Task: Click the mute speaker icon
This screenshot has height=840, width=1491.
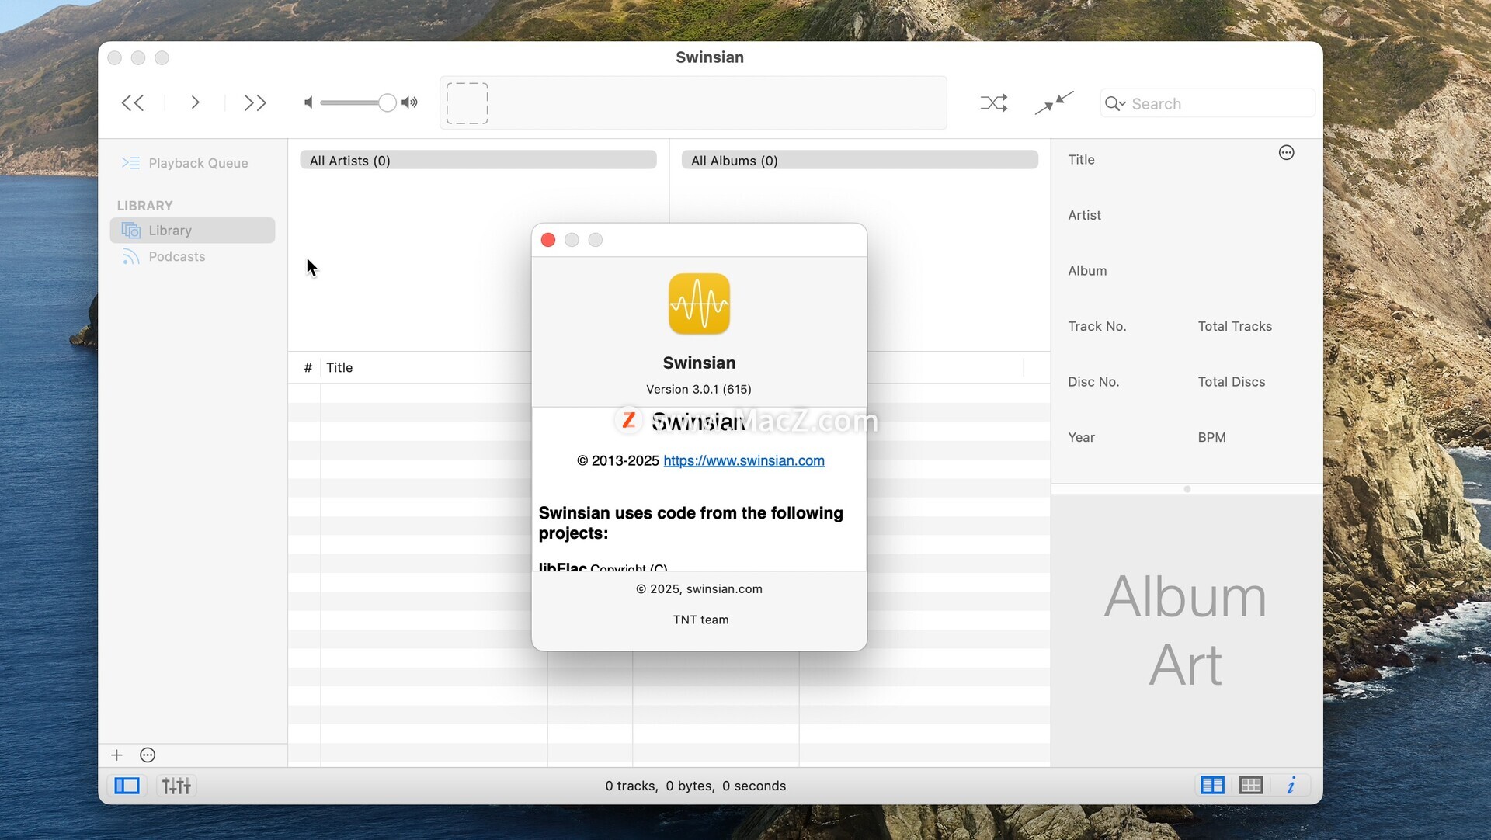Action: [x=308, y=103]
